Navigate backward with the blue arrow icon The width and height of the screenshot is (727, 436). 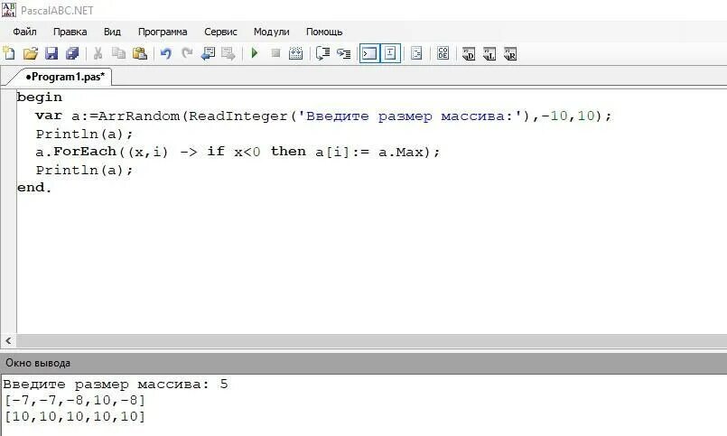[208, 53]
